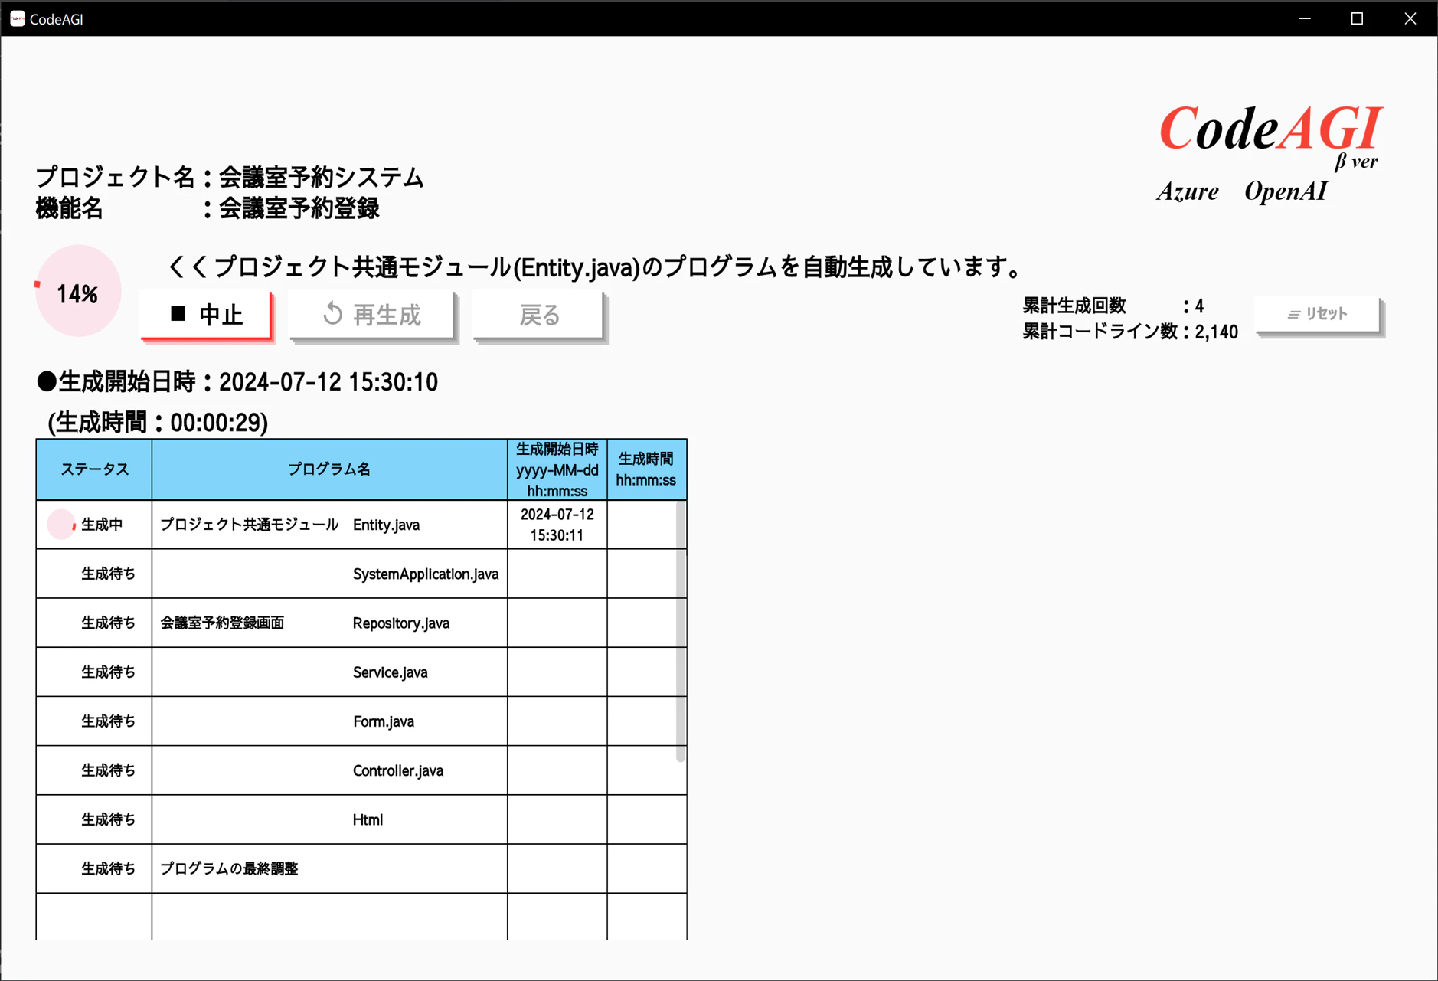Select the Controller.java row
The width and height of the screenshot is (1438, 981).
(361, 770)
